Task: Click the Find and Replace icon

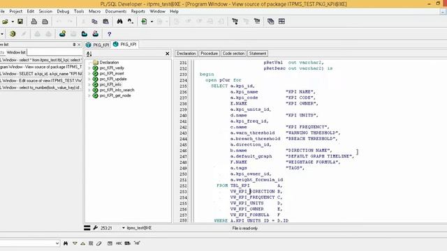Action: [131, 22]
